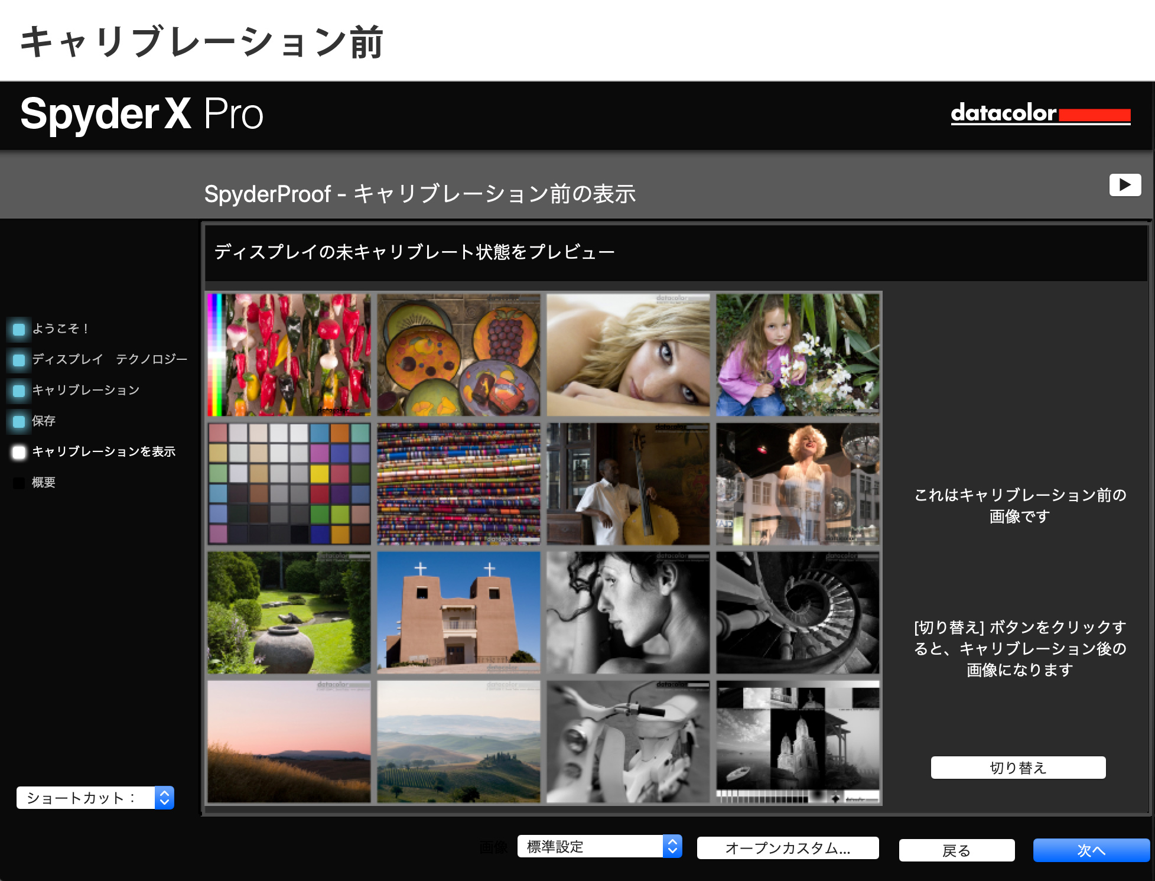Open the painted ceramic plates thumbnail
Image resolution: width=1155 pixels, height=881 pixels.
(x=458, y=355)
